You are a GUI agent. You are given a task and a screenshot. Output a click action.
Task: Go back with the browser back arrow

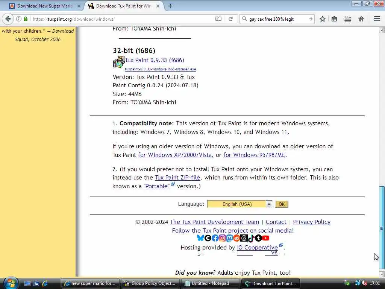click(8, 19)
